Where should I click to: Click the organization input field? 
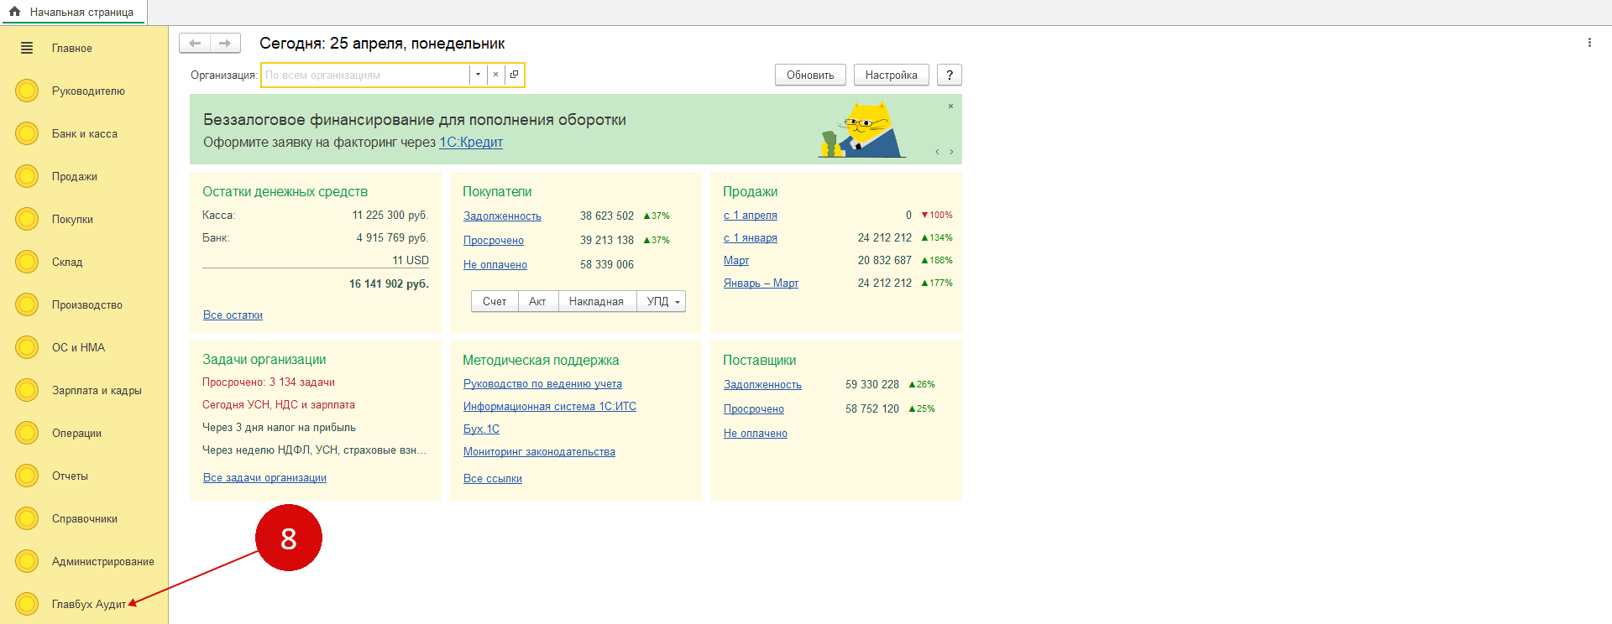click(x=365, y=75)
